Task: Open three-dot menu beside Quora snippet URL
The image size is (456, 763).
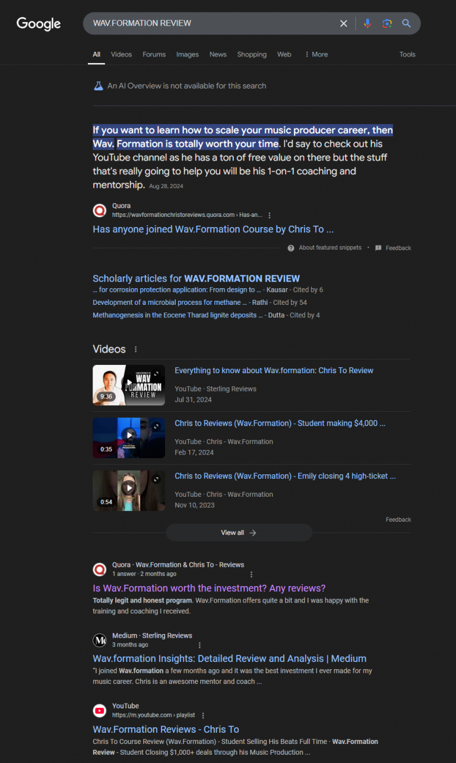Action: click(270, 215)
